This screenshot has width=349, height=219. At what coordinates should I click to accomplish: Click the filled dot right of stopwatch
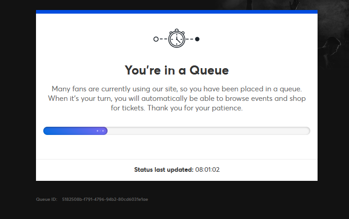(x=197, y=39)
